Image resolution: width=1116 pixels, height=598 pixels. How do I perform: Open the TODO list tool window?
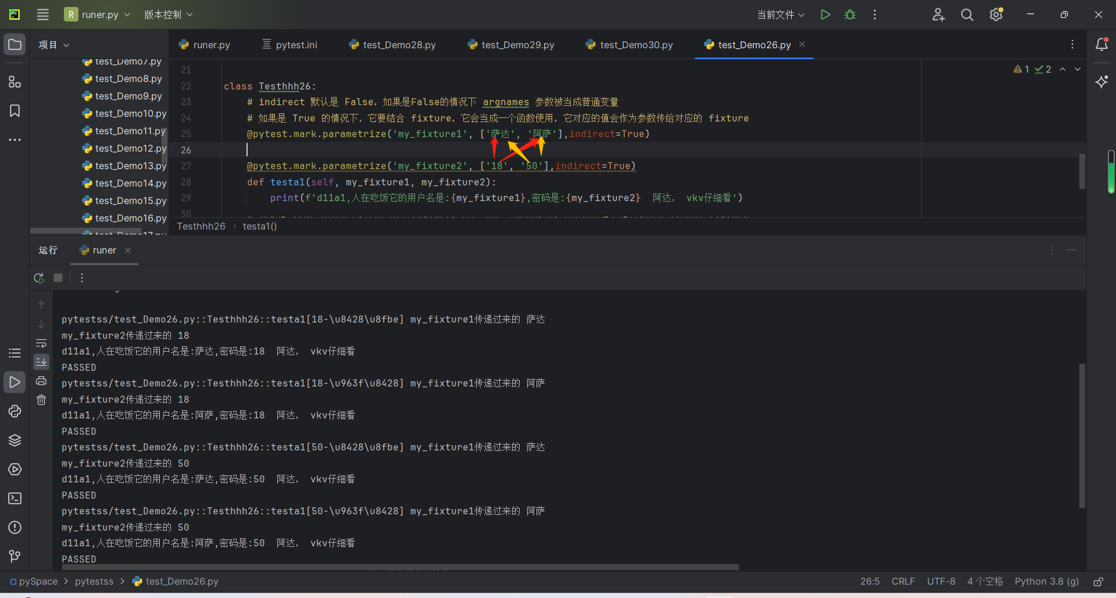15,353
